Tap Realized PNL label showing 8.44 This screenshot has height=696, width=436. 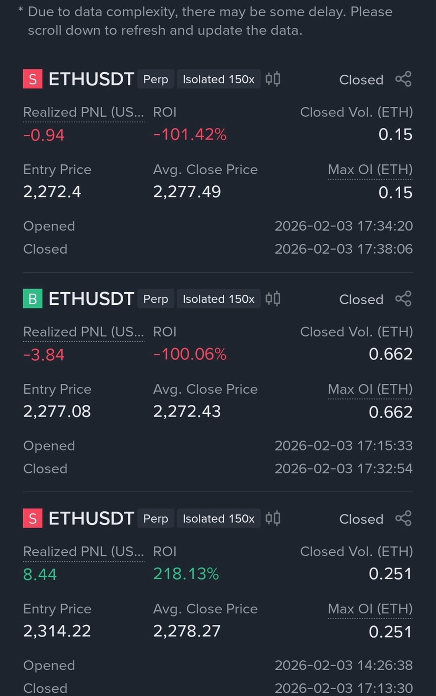point(83,551)
